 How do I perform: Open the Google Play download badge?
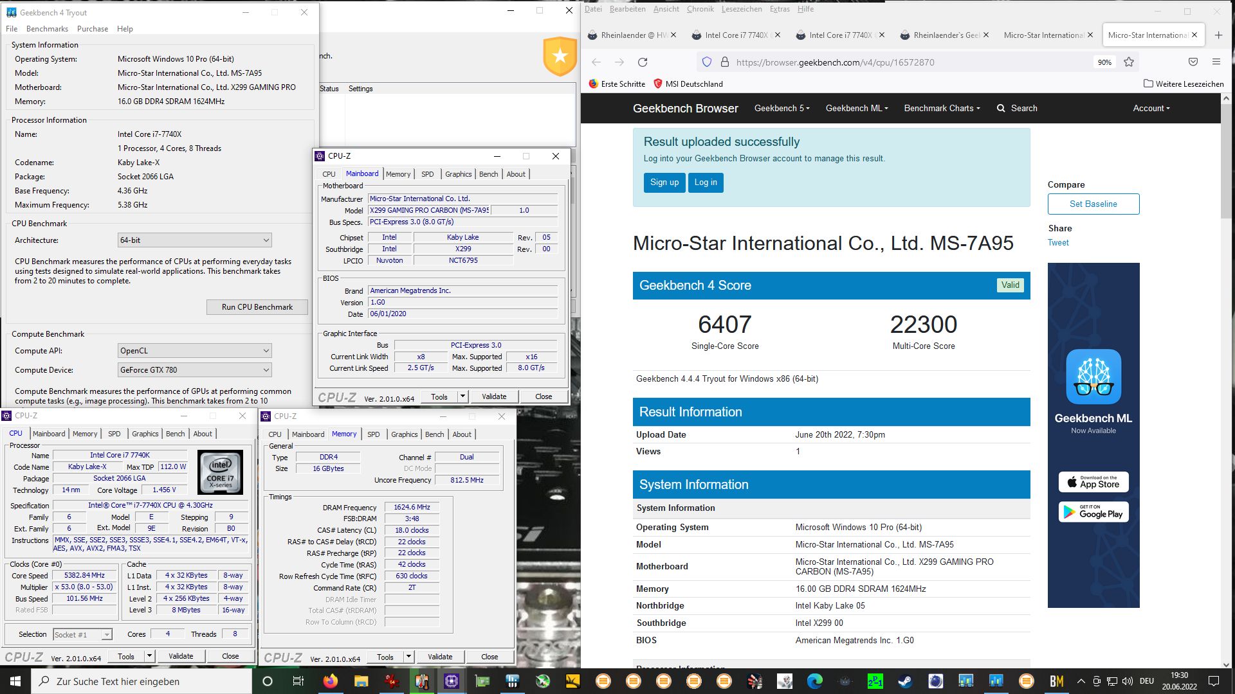(x=1093, y=512)
